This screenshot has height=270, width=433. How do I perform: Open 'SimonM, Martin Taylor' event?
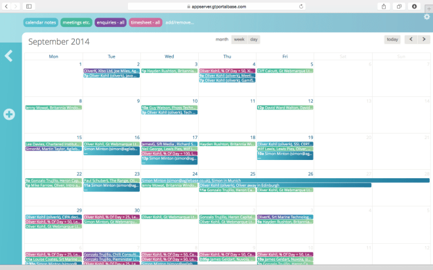coord(54,149)
